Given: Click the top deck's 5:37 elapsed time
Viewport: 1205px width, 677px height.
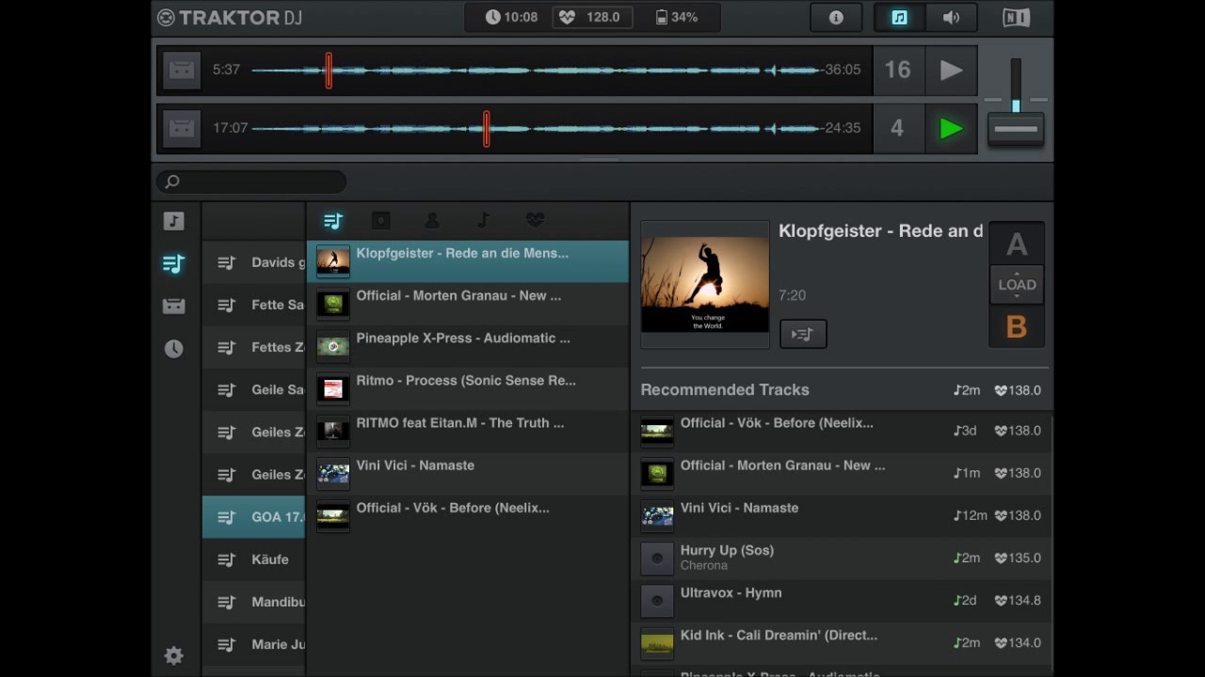Looking at the screenshot, I should tap(226, 70).
